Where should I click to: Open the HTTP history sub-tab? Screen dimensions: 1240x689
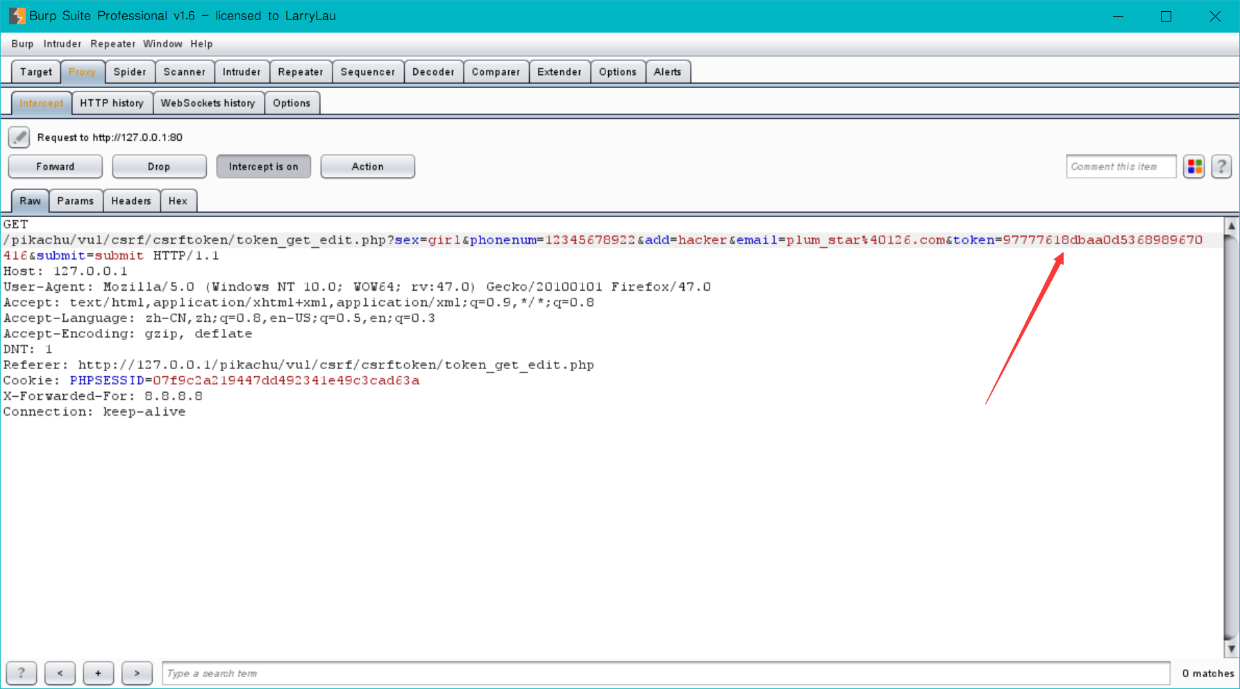[x=112, y=103]
